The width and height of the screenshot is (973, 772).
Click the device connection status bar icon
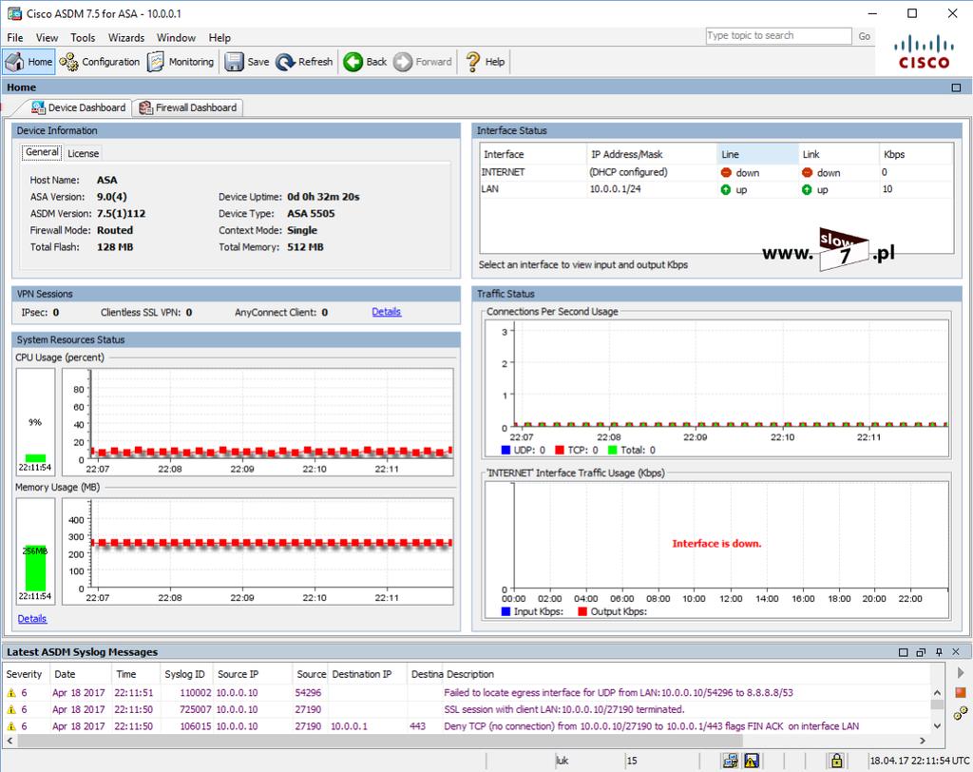tap(731, 761)
